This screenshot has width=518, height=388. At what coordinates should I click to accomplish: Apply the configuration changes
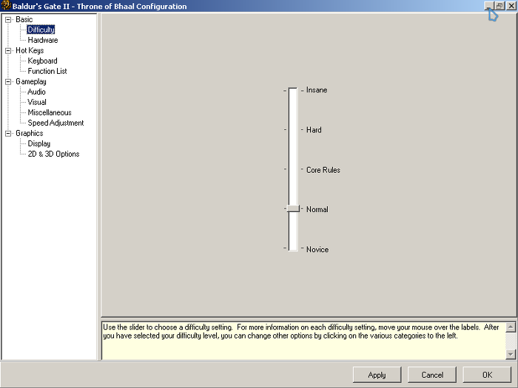377,375
